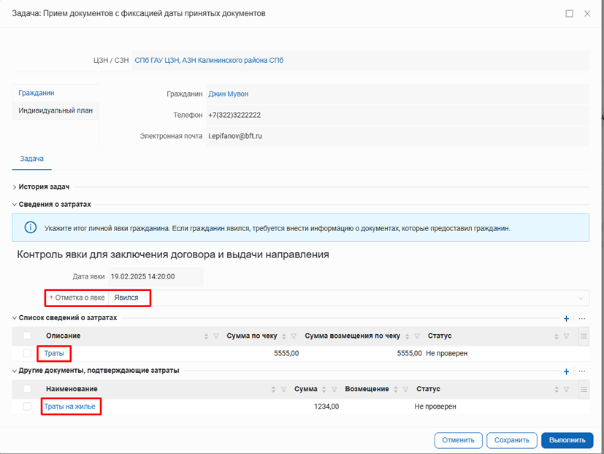Switch to the Индивидуальный план tab
This screenshot has width=604, height=454.
[56, 110]
